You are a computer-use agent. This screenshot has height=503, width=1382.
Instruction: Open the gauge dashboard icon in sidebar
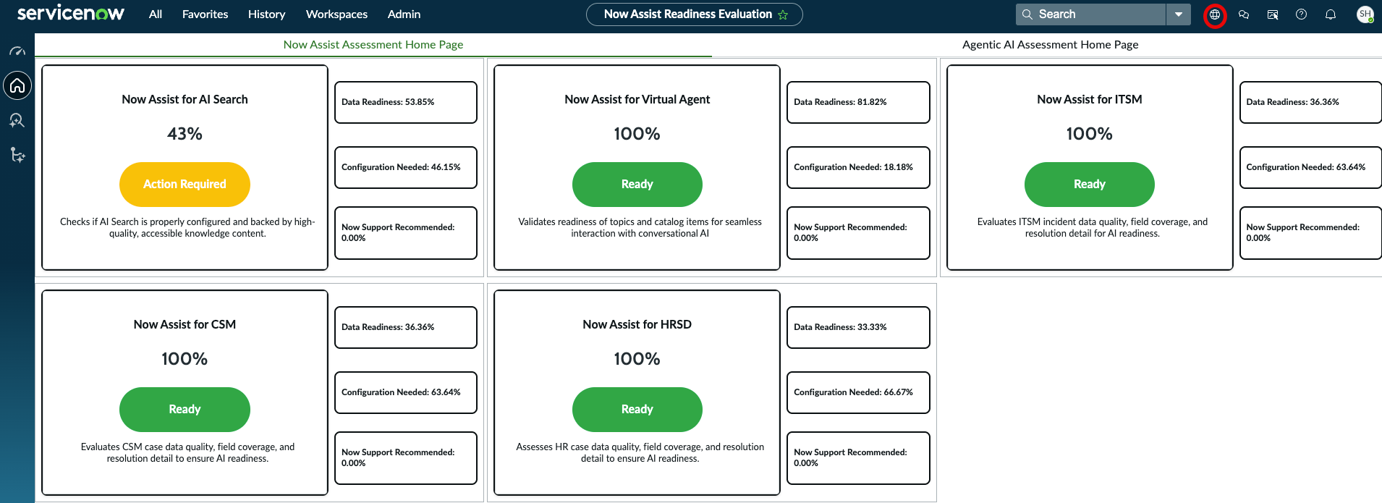tap(17, 51)
